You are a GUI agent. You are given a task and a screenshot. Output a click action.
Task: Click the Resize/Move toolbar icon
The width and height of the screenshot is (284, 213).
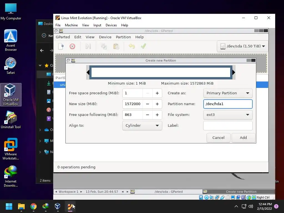(88, 46)
